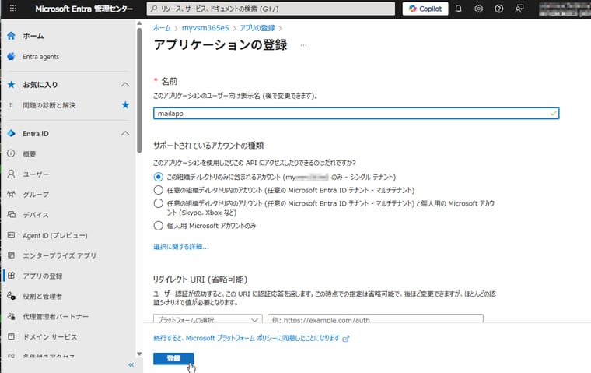This screenshot has width=591, height=373.
Task: Click the お気に入り star icon
Action: point(12,85)
